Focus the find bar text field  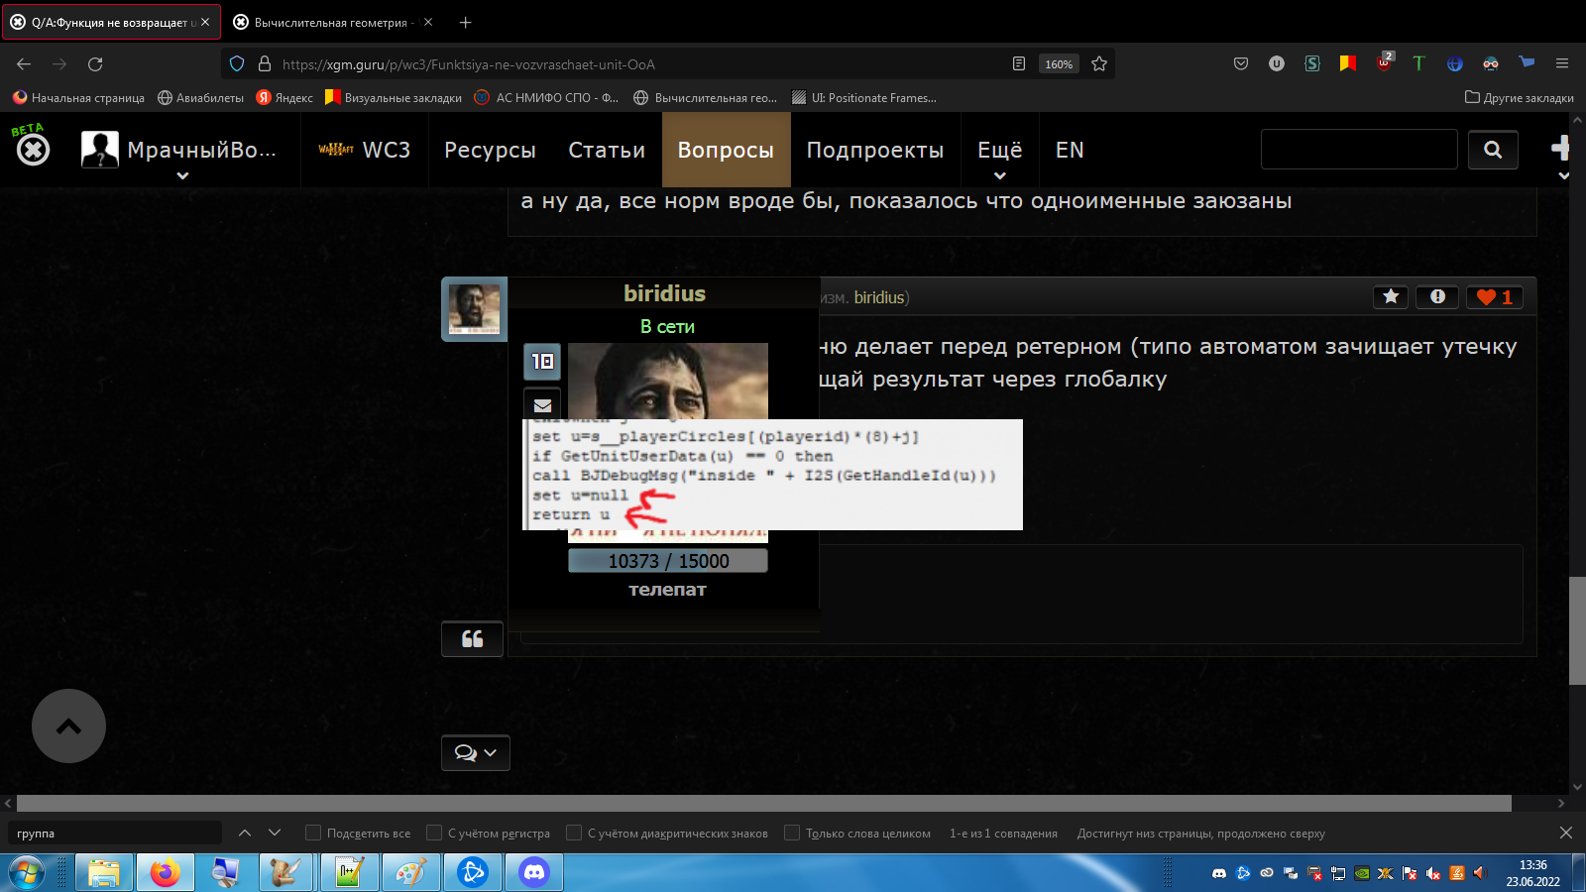tap(115, 834)
